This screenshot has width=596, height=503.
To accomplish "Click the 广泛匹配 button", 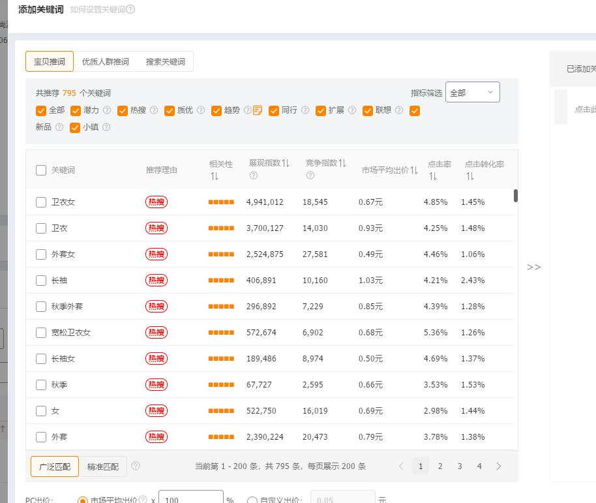I will (x=55, y=466).
